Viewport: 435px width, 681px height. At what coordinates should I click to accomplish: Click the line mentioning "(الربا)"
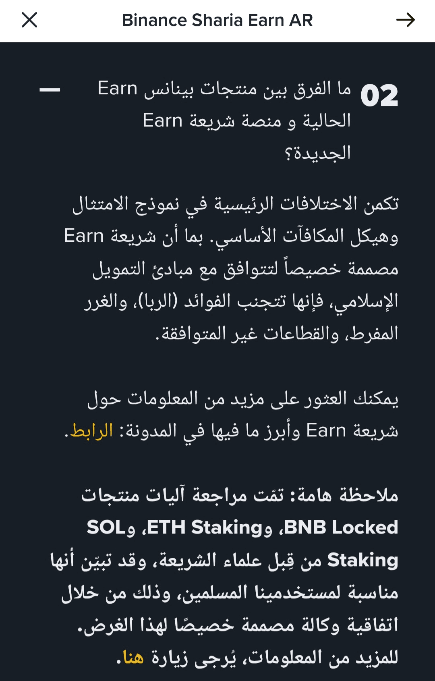[x=241, y=301]
